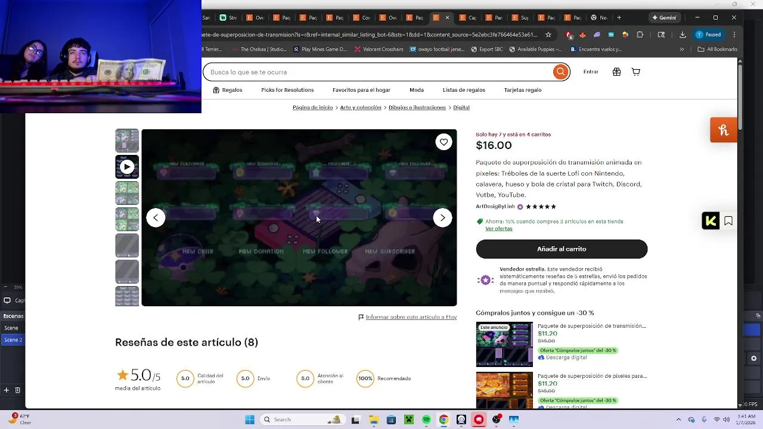Open Digital breadcrumb link

pos(461,108)
